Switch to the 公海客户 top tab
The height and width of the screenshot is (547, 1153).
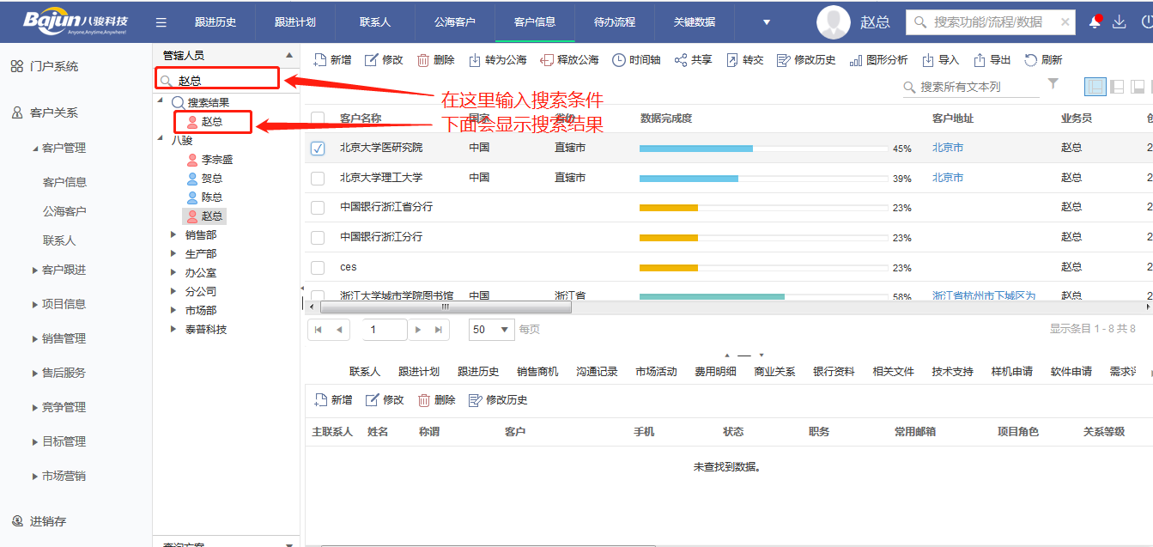(x=454, y=22)
